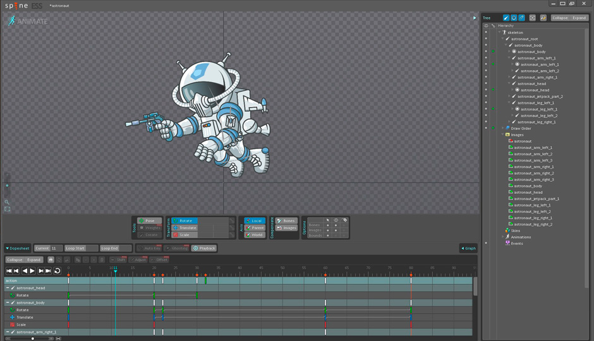This screenshot has height=341, width=594.
Task: Collapse astronaut_head row in dopesheet
Action: click(8, 288)
